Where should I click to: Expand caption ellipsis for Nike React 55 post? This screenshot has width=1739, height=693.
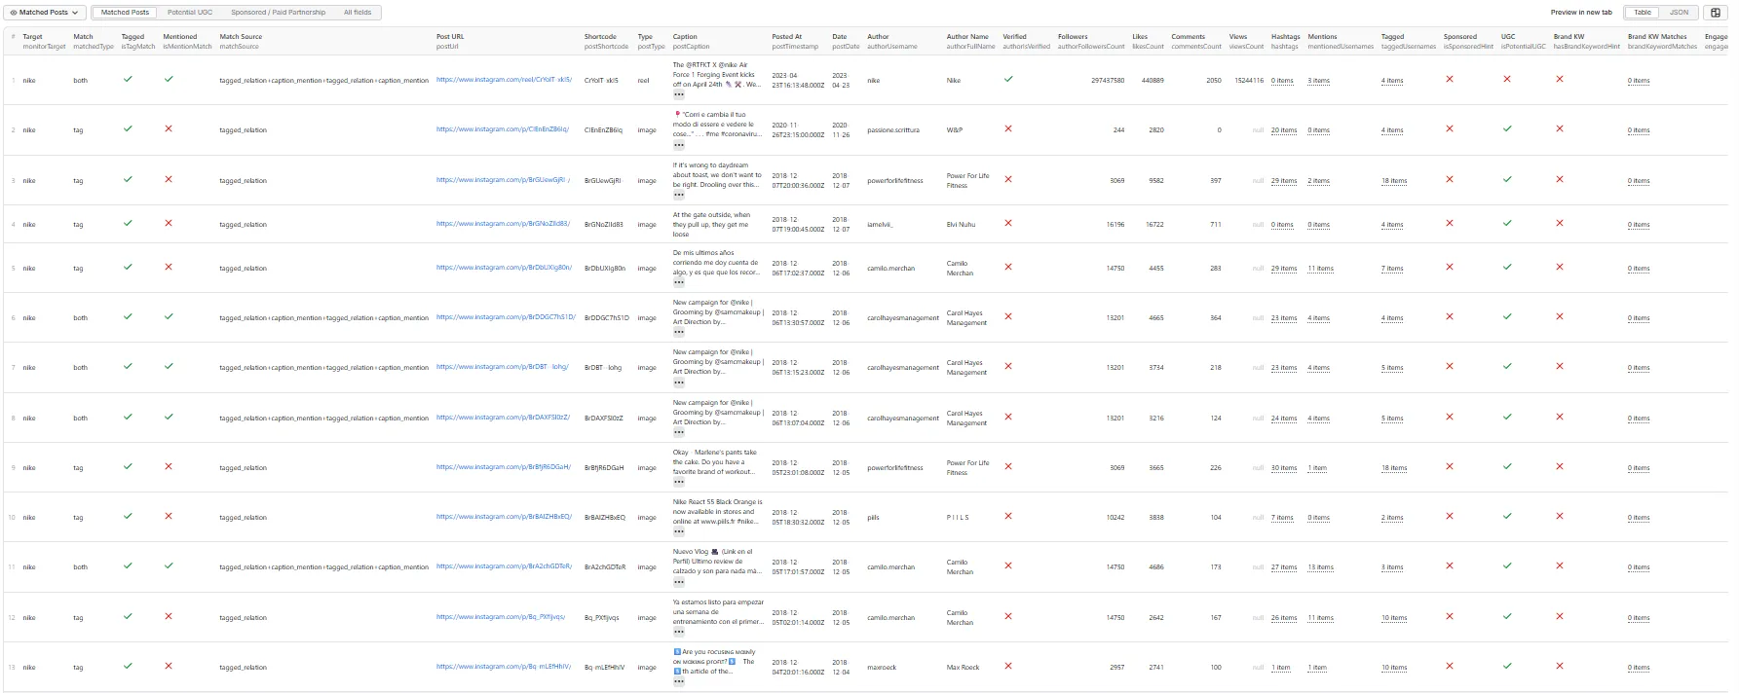(679, 531)
